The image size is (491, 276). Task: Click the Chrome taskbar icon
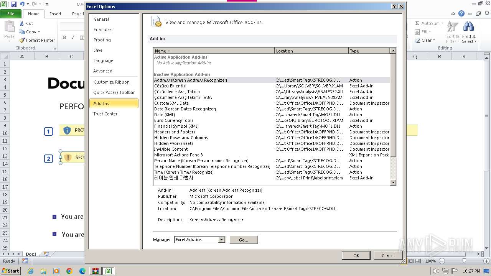69,271
